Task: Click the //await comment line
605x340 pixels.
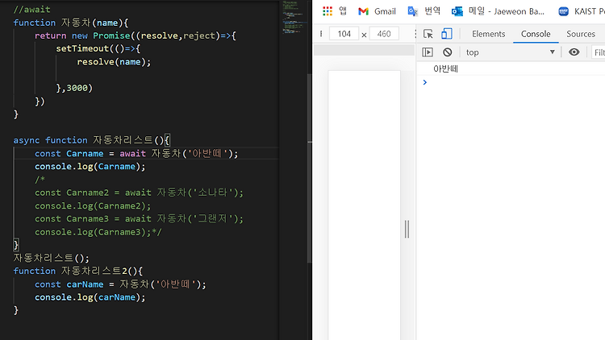Action: [31, 9]
